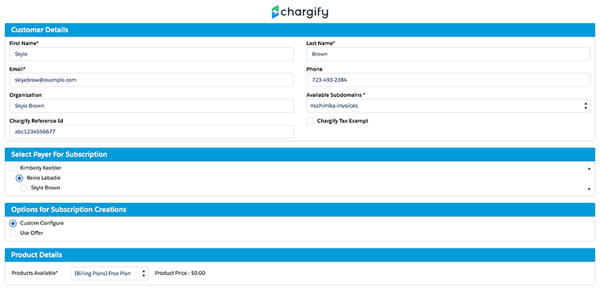Select the Custom Configure option
Viewport: 600px width, 289px height.
[x=13, y=223]
